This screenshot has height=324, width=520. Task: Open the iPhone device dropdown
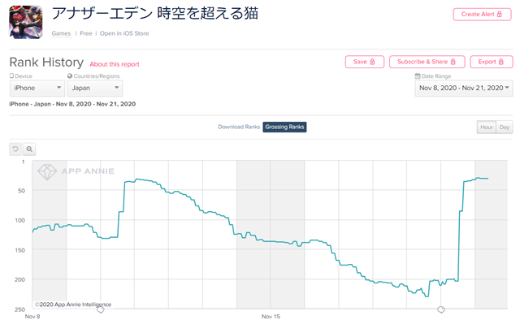[37, 89]
